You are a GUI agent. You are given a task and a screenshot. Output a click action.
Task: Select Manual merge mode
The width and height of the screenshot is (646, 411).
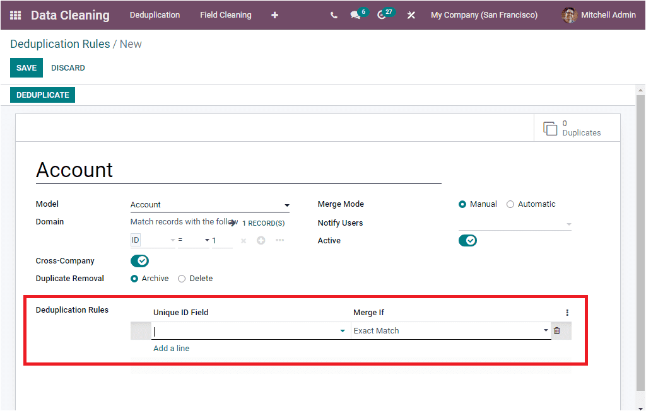pyautogui.click(x=462, y=204)
